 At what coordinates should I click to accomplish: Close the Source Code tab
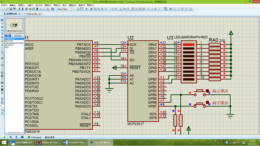[x=40, y=14]
